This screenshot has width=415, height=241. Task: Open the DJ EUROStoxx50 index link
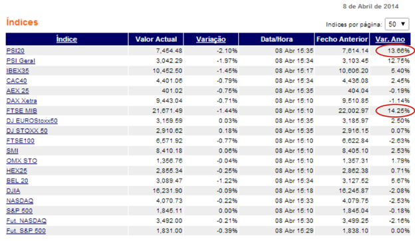coord(32,121)
